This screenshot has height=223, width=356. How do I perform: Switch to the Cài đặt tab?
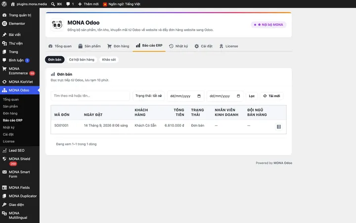coord(203,46)
